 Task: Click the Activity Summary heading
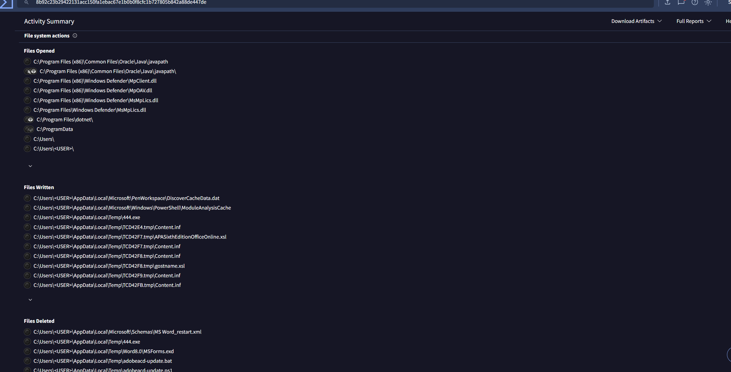point(49,21)
